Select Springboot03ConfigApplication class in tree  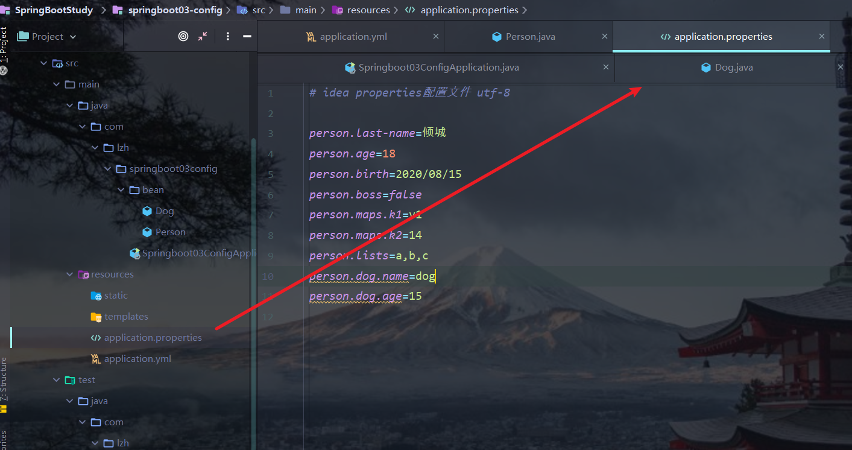point(200,253)
